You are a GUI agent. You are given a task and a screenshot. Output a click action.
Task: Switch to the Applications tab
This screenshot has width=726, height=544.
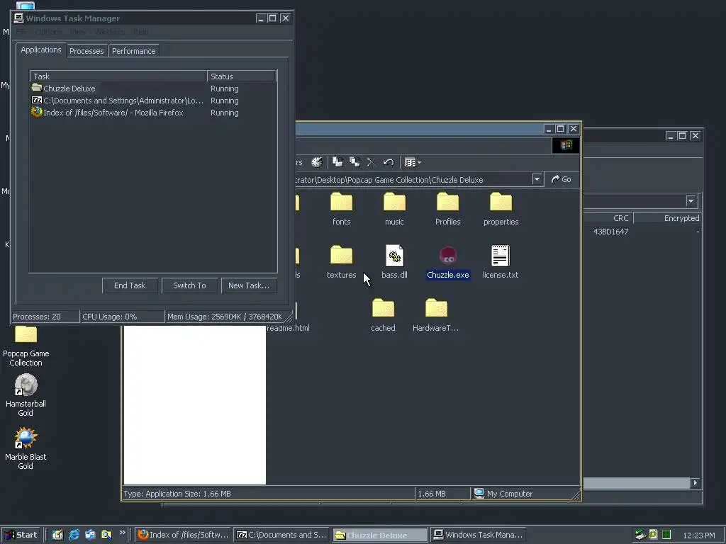click(40, 50)
